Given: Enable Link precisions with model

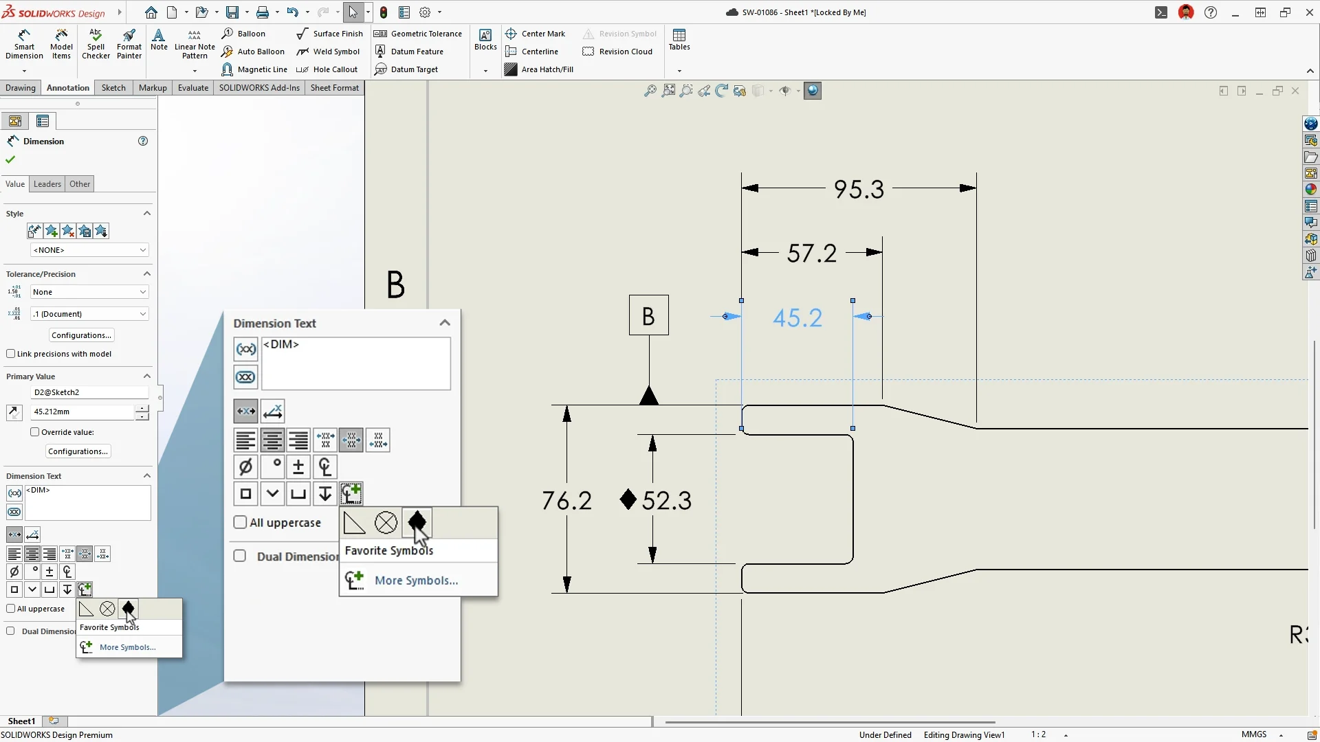Looking at the screenshot, I should 11,354.
